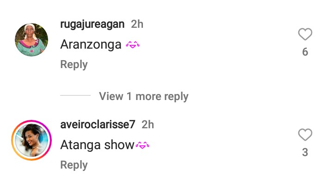This screenshot has width=333, height=188.
Task: Reply to the Atanga show comment
Action: coord(74,165)
